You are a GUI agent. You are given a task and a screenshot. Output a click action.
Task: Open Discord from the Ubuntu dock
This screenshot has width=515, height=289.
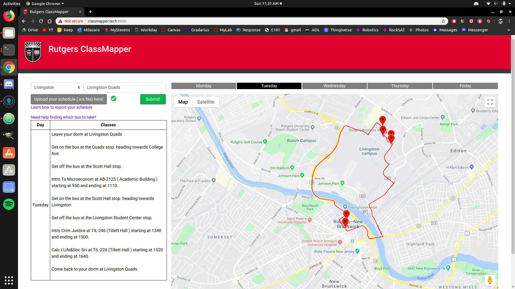click(x=9, y=85)
